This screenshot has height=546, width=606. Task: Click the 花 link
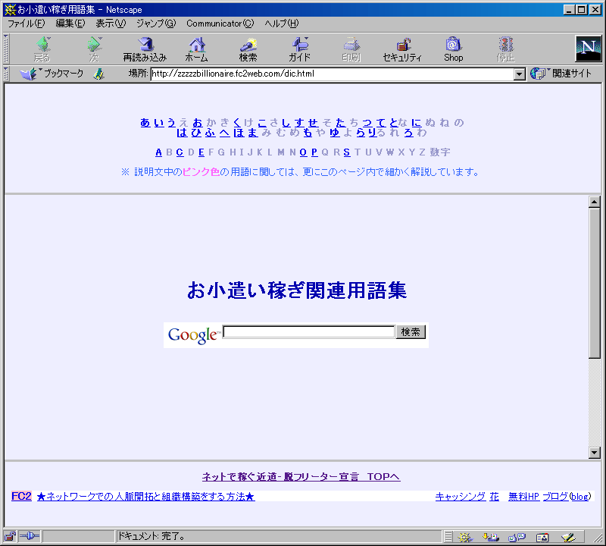495,497
